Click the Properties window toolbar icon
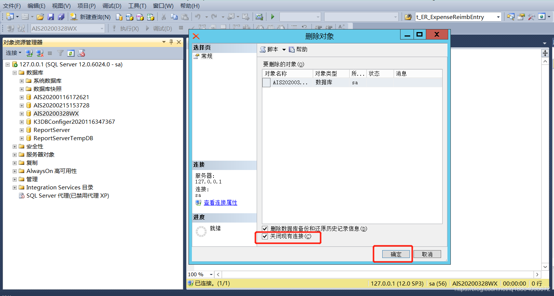 pos(521,17)
